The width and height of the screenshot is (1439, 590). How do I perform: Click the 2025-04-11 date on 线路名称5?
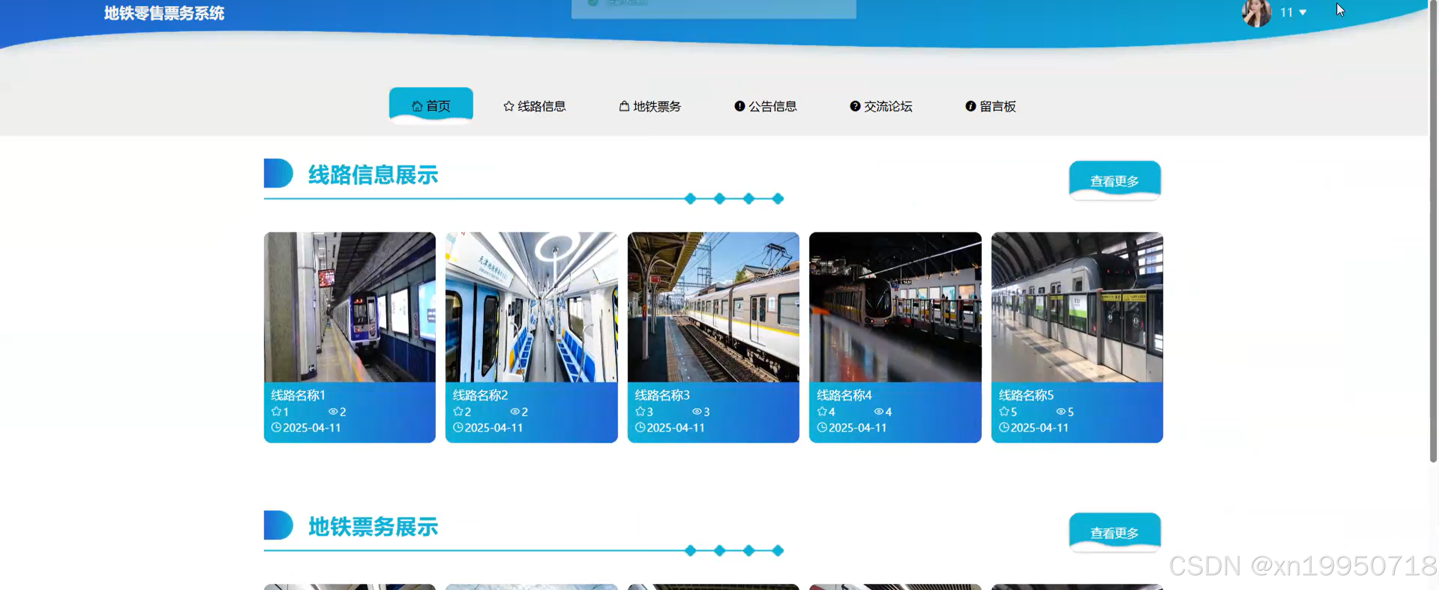[x=1040, y=427]
